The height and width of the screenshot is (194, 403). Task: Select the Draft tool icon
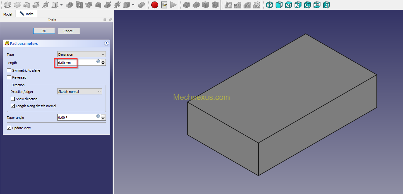(x=206, y=5)
